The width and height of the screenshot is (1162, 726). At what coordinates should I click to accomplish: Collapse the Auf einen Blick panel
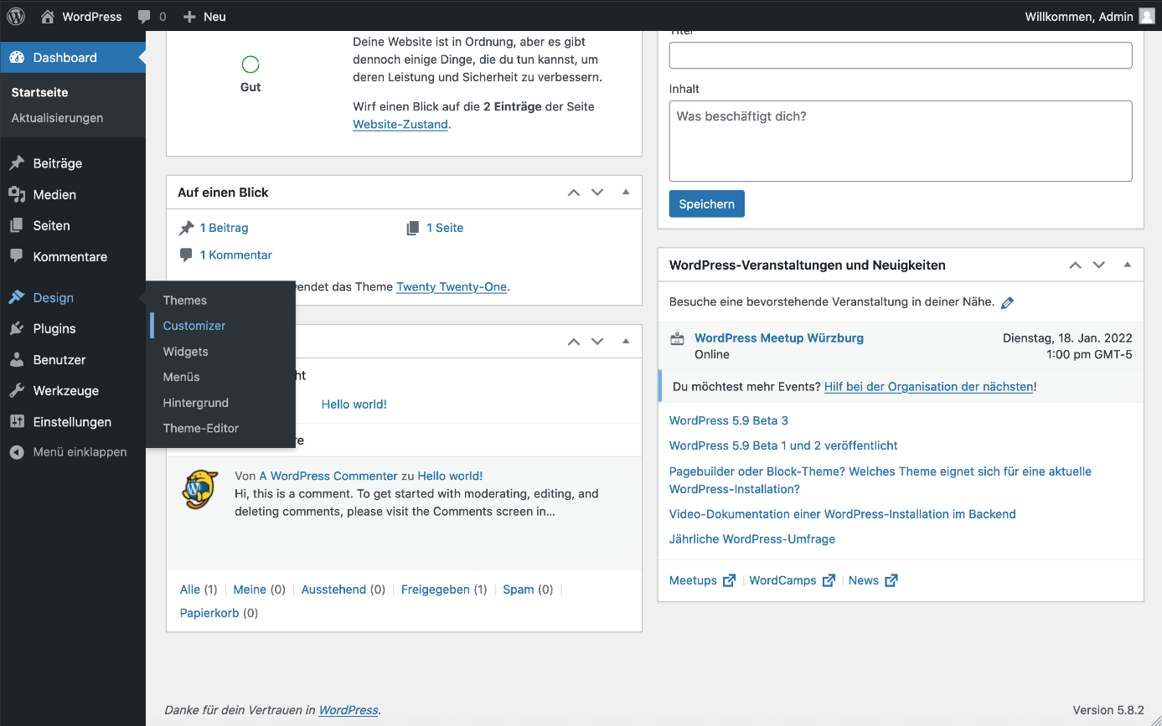coord(626,192)
